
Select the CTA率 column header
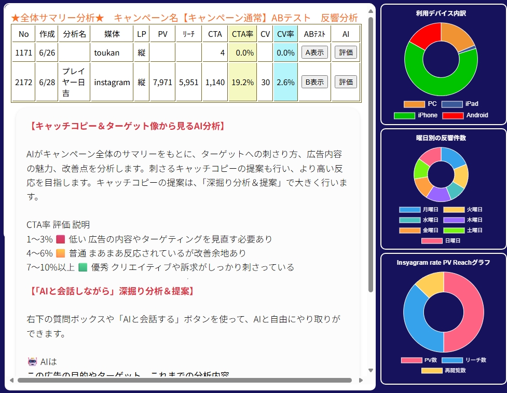click(242, 33)
